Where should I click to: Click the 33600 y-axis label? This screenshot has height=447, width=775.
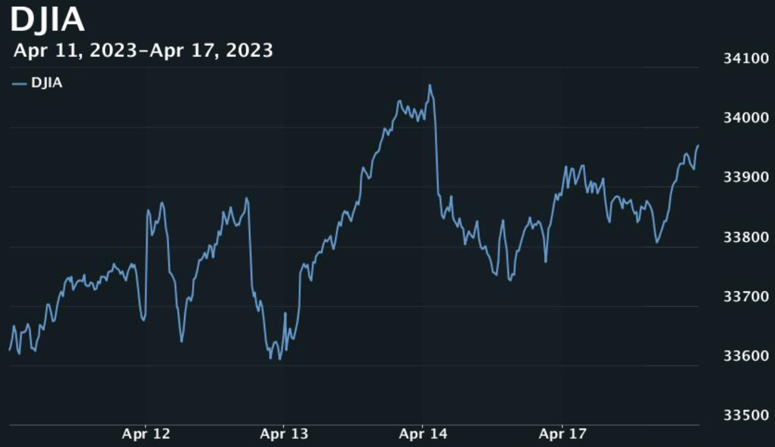click(x=745, y=355)
